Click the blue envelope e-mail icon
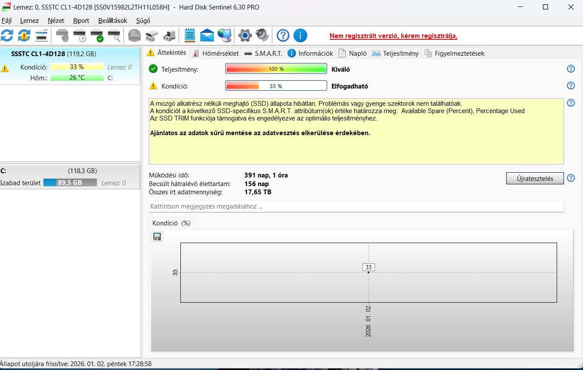The image size is (583, 370). (207, 35)
